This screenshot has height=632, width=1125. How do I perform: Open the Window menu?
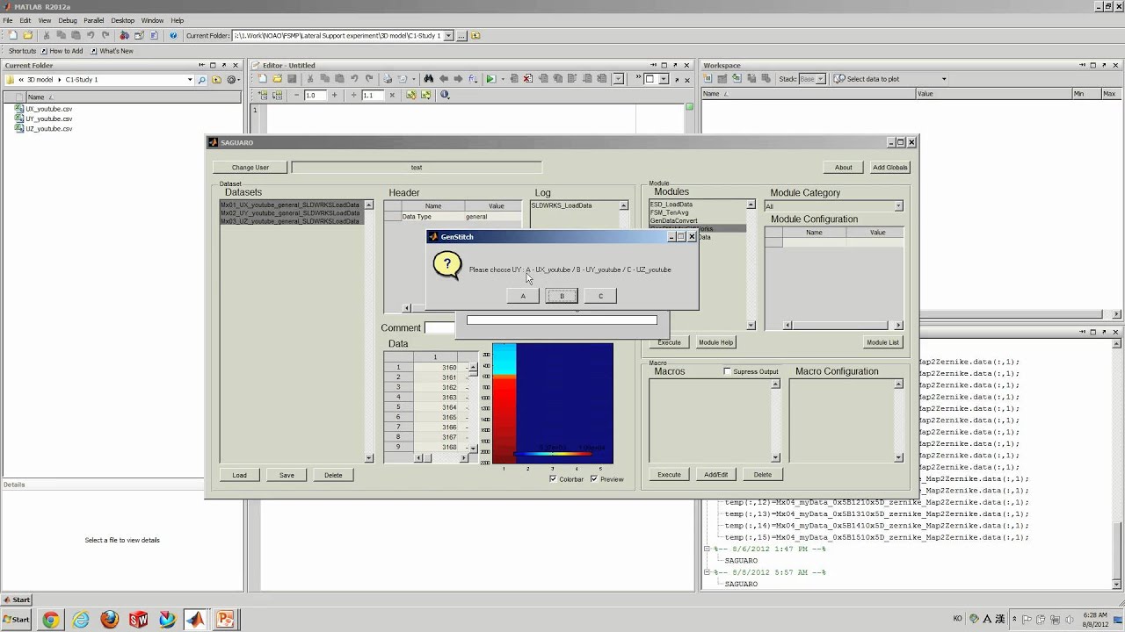[x=152, y=20]
